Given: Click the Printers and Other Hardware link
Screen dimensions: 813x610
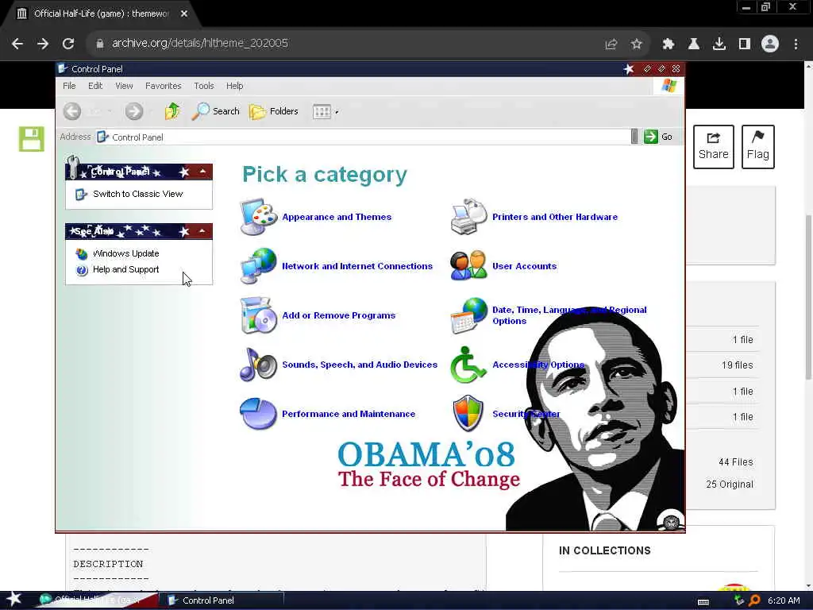Looking at the screenshot, I should tap(555, 217).
